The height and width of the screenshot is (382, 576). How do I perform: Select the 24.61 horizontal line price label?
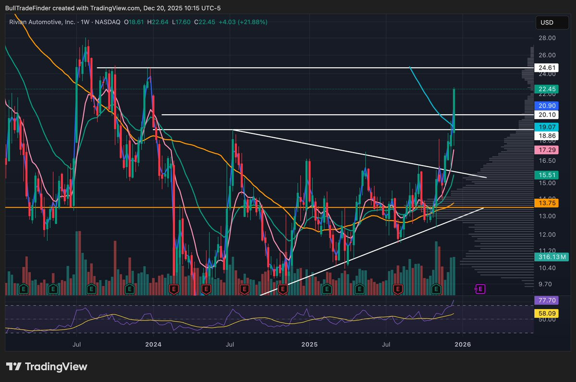(546, 68)
